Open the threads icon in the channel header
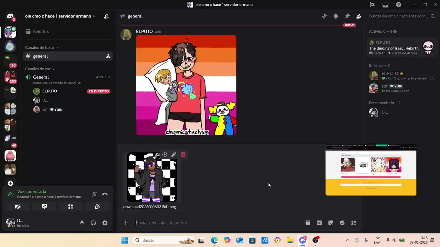The height and width of the screenshot is (247, 440). (x=324, y=16)
